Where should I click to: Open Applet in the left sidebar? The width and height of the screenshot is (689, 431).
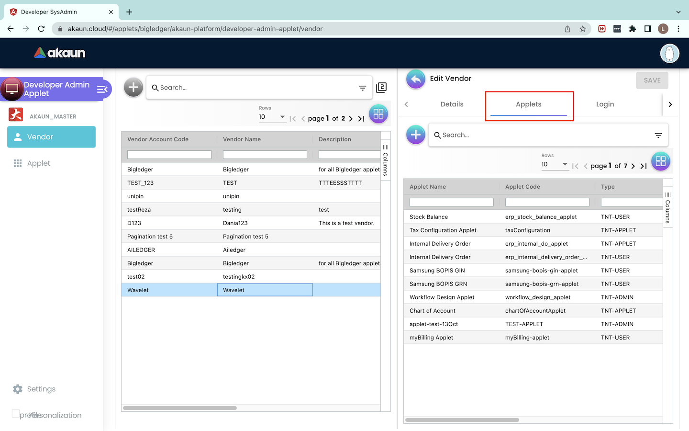pyautogui.click(x=39, y=163)
